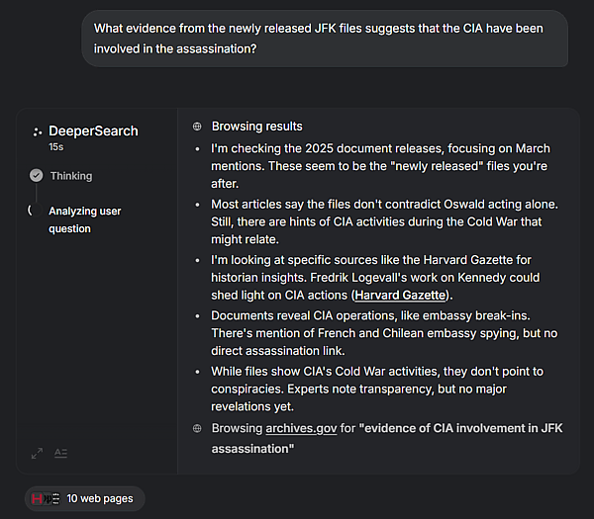Click the text format icon beside expand arrows
This screenshot has height=519, width=594.
tap(60, 453)
